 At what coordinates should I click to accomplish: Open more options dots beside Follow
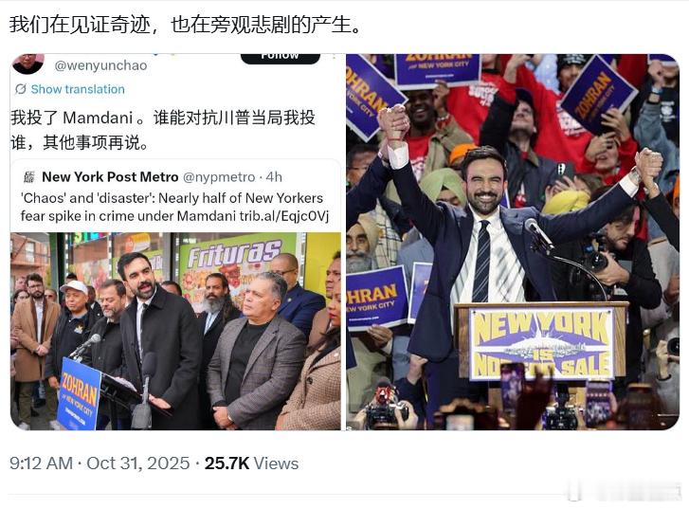click(x=335, y=56)
